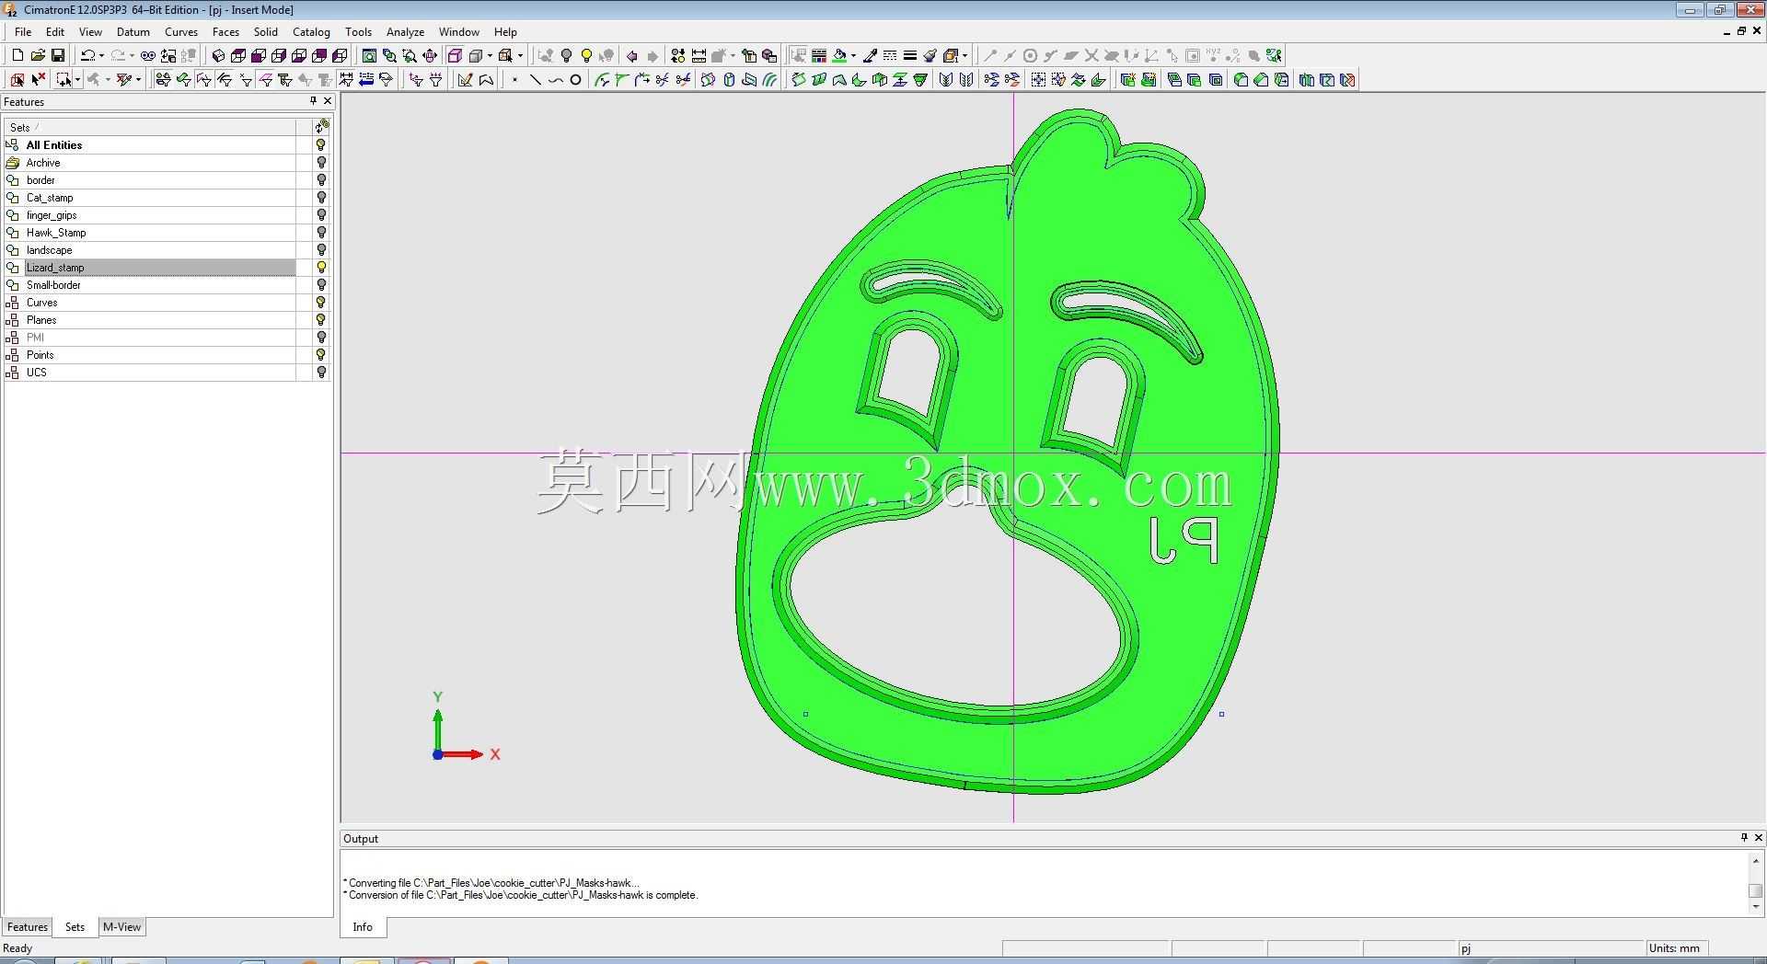Click the Point creation tool
The width and height of the screenshot is (1767, 964).
click(514, 80)
